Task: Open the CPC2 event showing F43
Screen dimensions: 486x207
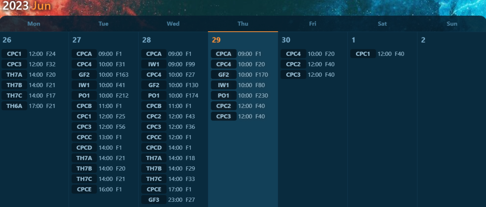Action: [x=154, y=117]
